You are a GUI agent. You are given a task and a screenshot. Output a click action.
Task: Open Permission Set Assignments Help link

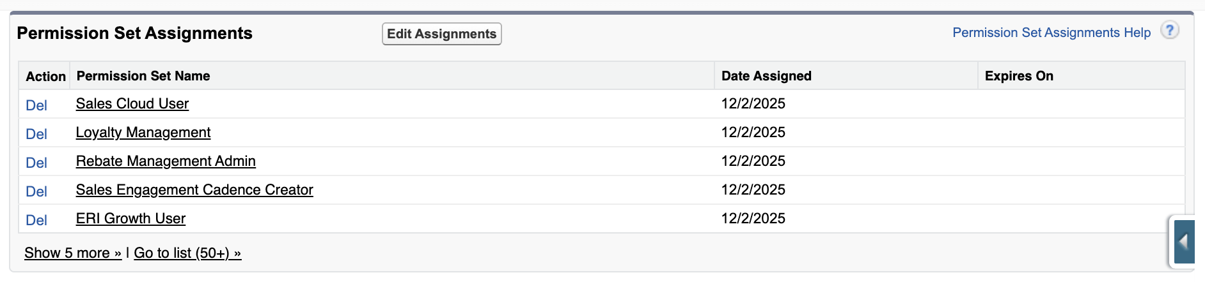click(1051, 33)
